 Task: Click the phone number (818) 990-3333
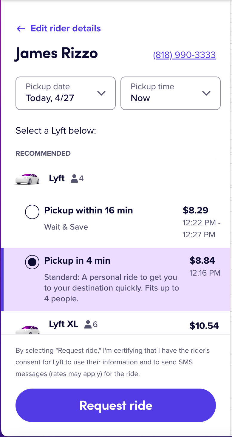pyautogui.click(x=184, y=55)
